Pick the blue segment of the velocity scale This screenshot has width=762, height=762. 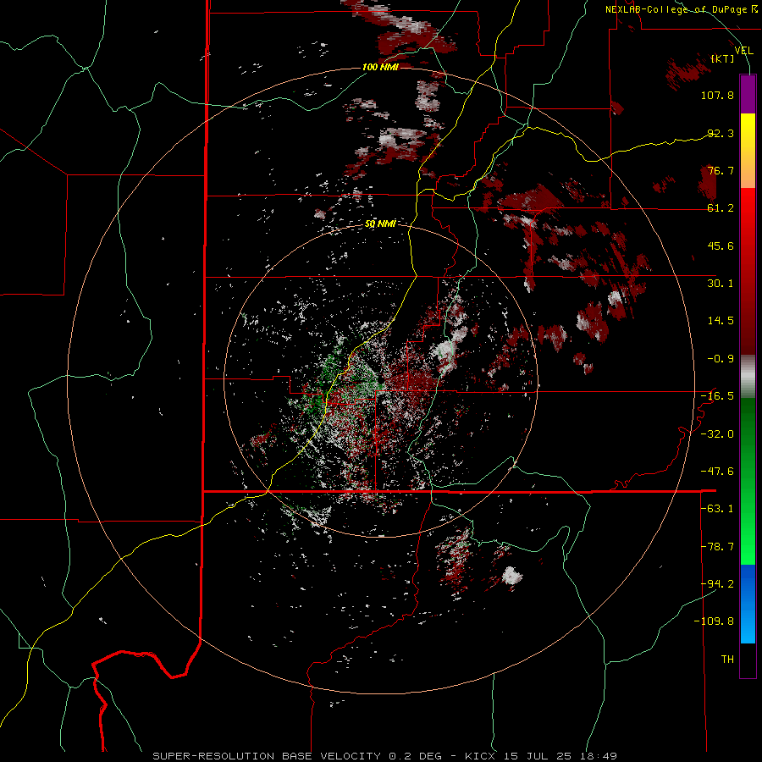click(748, 604)
